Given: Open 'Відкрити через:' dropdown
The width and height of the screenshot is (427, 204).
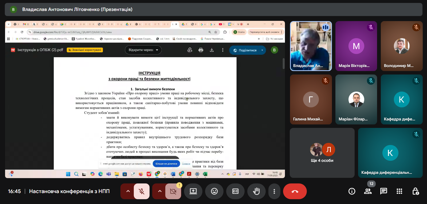Looking at the screenshot, I should click(143, 50).
